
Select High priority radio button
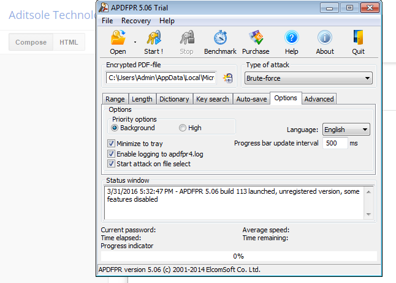(183, 128)
